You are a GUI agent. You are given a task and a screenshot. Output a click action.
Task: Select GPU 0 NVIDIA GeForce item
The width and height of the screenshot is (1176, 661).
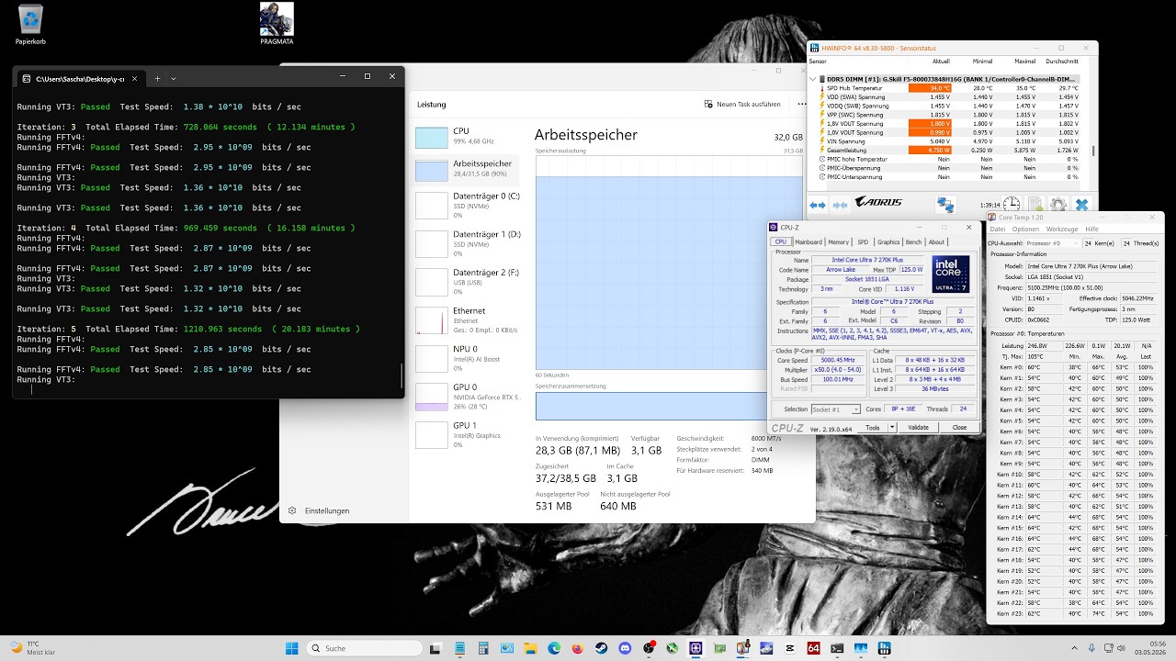[466, 395]
